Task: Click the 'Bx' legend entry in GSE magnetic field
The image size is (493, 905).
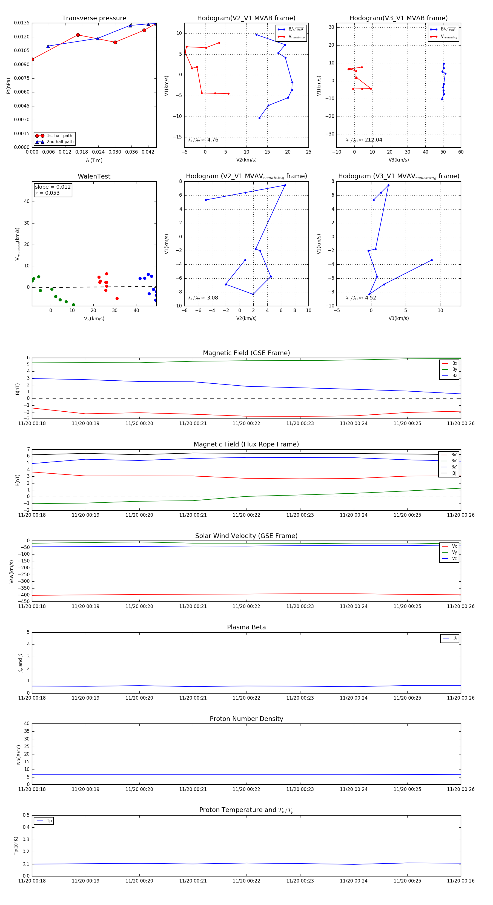Action: pyautogui.click(x=449, y=363)
